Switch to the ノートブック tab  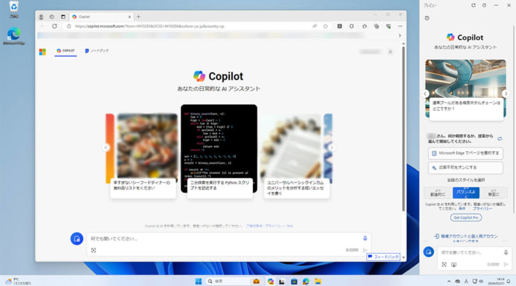point(97,51)
